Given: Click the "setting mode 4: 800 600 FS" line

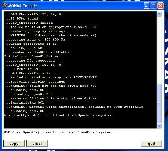Looking at the screenshot, I should click(x=35, y=40).
